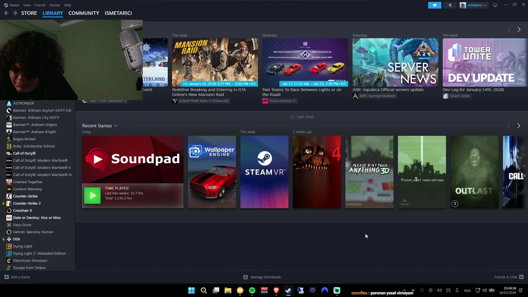Click the DSX game icon
528x297 pixels.
pyautogui.click(x=9, y=239)
